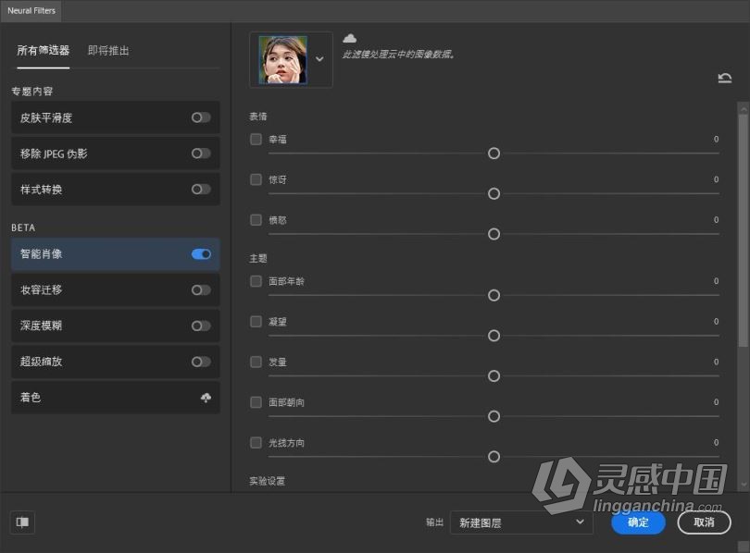Viewport: 750px width, 553px height.
Task: Click the scrollbar down arrow
Action: [x=743, y=485]
